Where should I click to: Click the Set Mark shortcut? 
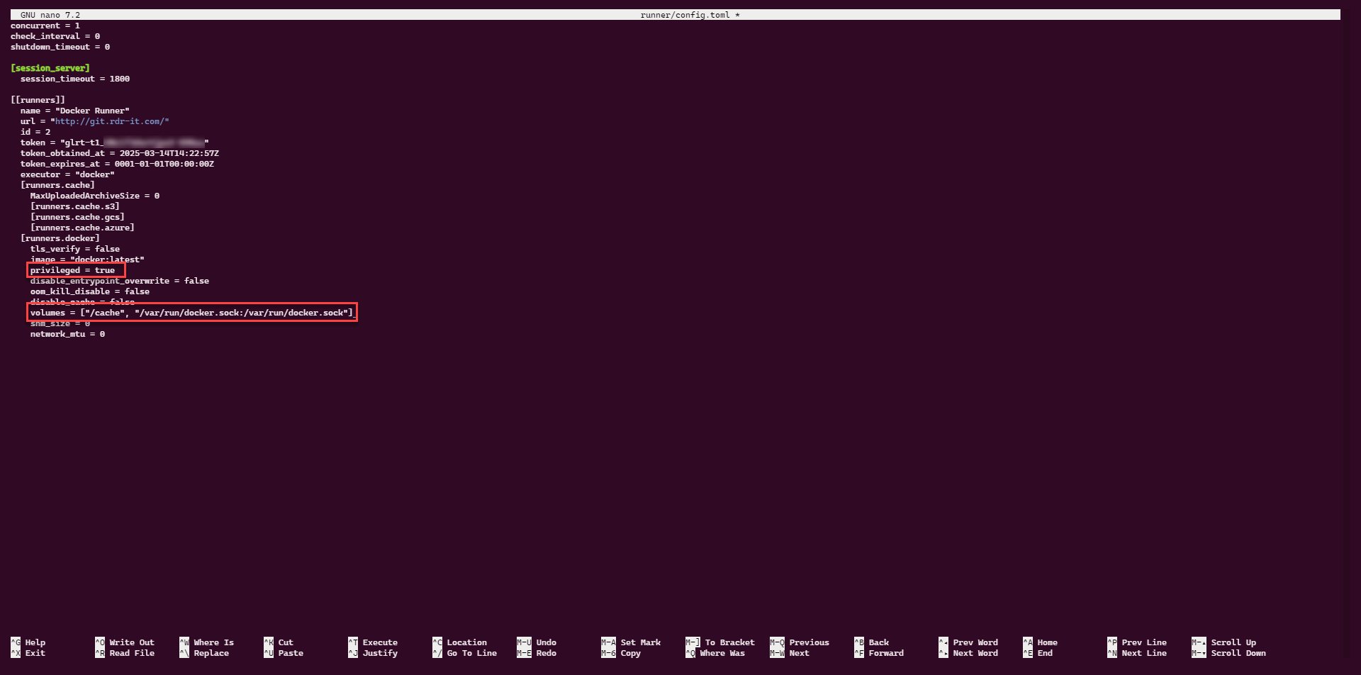640,642
